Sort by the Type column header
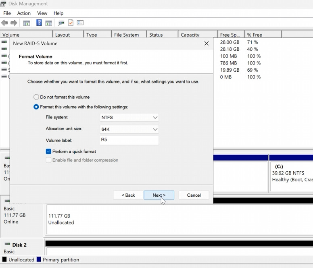 tap(98, 35)
